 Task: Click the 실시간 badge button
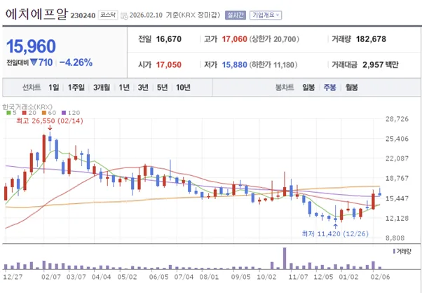(236, 15)
